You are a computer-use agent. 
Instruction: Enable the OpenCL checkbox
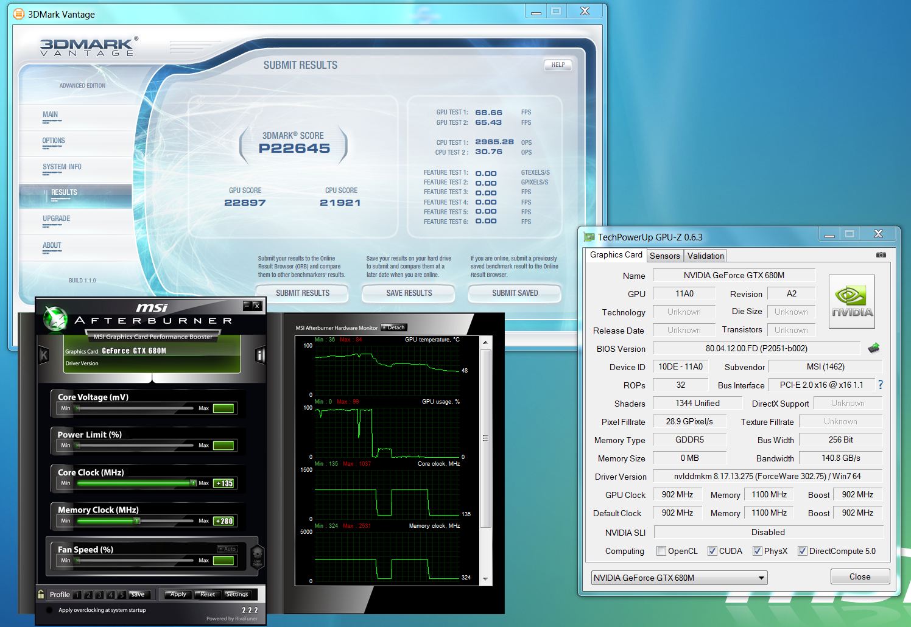click(661, 551)
